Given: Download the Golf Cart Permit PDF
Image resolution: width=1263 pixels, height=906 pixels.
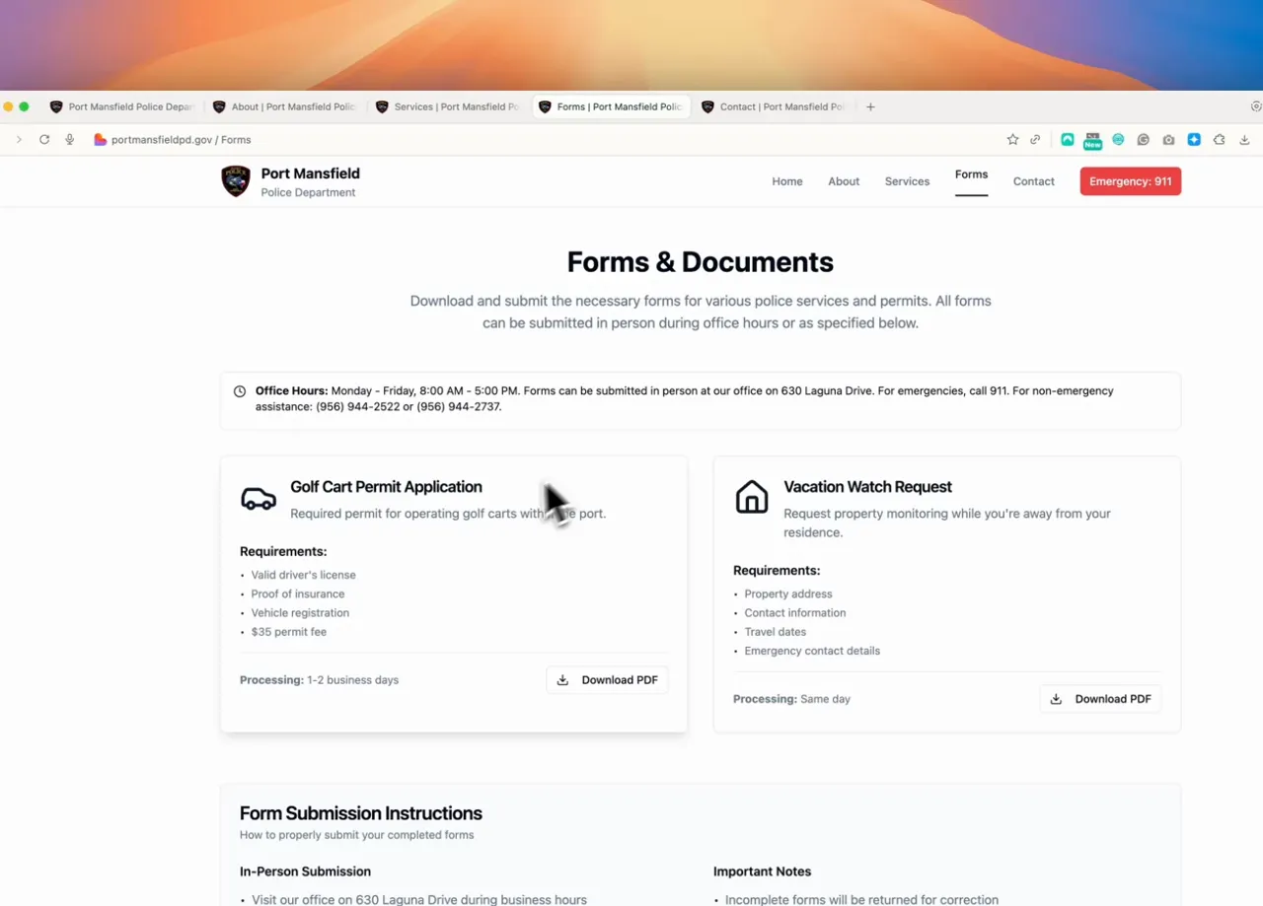Looking at the screenshot, I should (x=607, y=680).
